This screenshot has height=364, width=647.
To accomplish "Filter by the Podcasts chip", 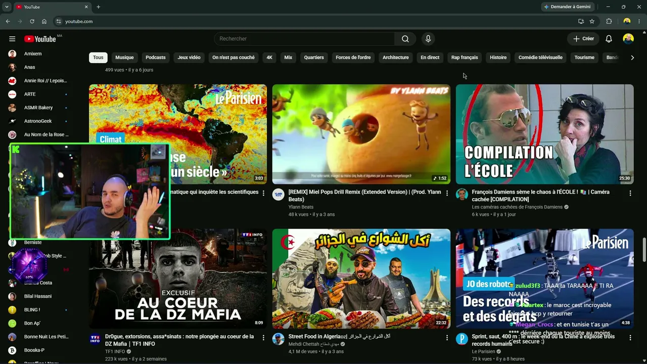I will tap(156, 58).
